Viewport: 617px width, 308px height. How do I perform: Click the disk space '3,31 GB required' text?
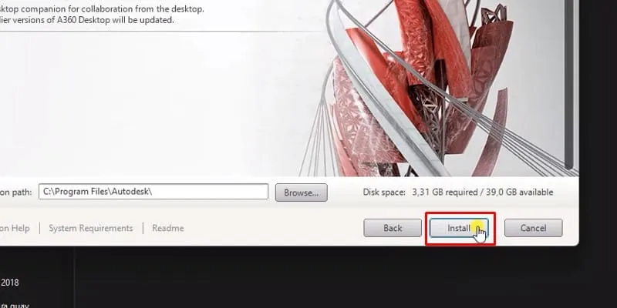(x=443, y=192)
